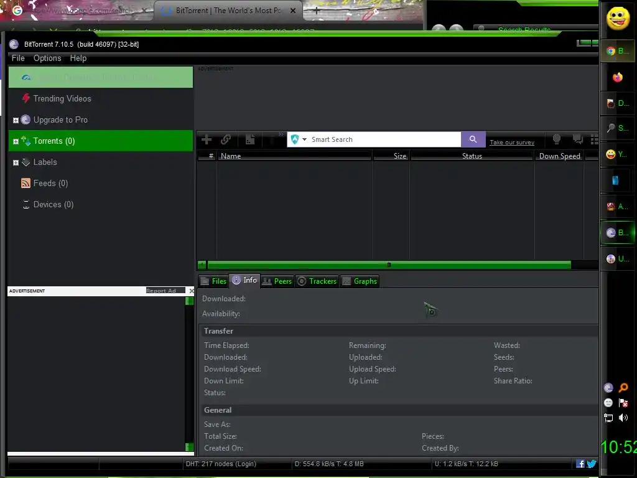The height and width of the screenshot is (478, 637).
Task: Close the sidebar advertisement panel
Action: click(192, 291)
